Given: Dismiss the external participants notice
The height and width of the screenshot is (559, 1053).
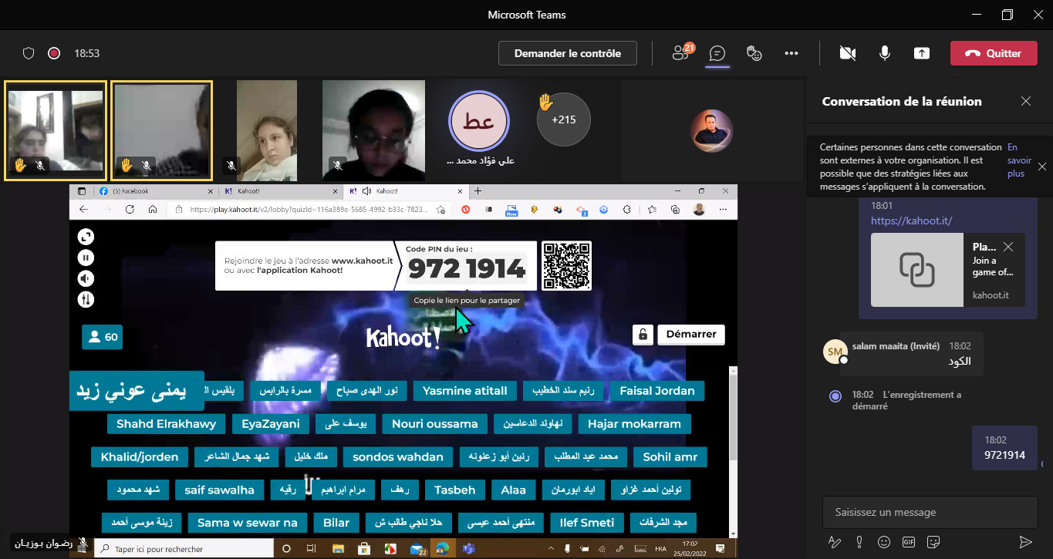Looking at the screenshot, I should point(1042,167).
